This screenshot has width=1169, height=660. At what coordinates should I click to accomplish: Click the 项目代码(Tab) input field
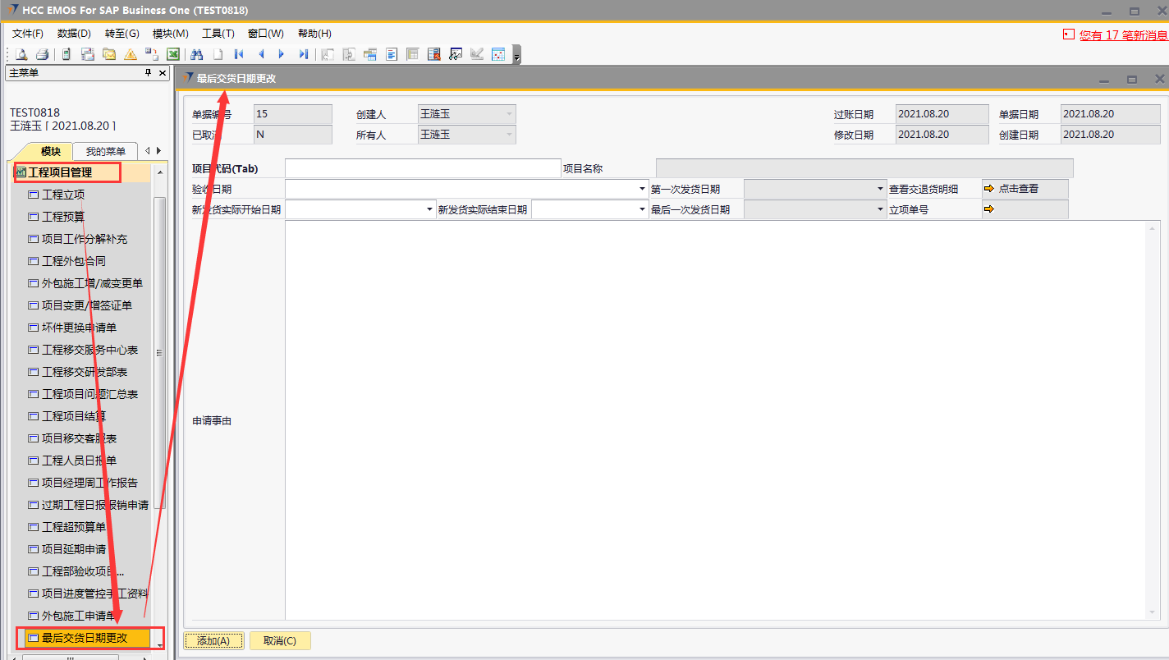[x=422, y=168]
